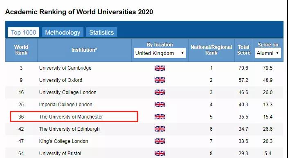Open the Alumni score dropdown
This screenshot has width=288, height=158.
coord(268,53)
